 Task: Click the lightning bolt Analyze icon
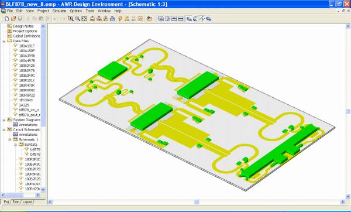tap(120, 19)
